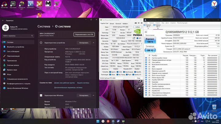Image resolution: width=221 pixels, height=124 pixels.
Task: Click the Lookup button in GPU-Z
Action: pos(138,27)
